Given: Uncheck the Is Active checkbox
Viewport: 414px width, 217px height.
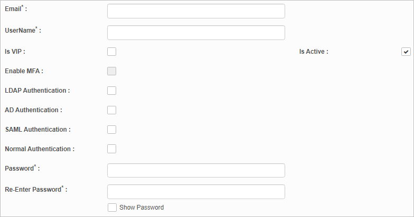Looking at the screenshot, I should (406, 52).
